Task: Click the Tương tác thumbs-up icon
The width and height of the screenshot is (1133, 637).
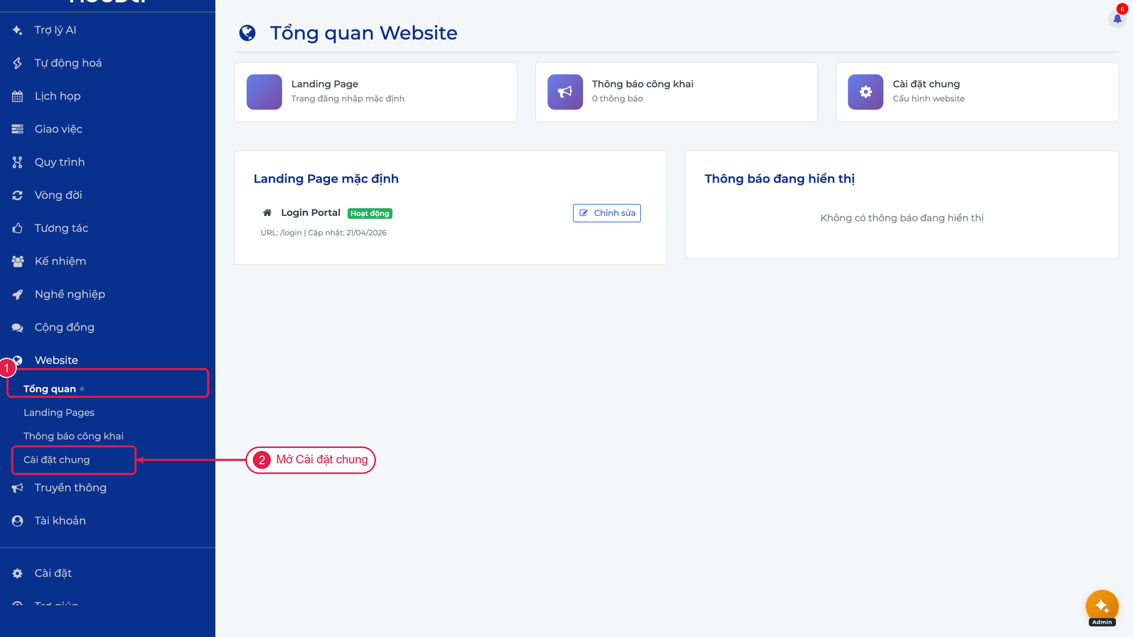Action: coord(18,228)
